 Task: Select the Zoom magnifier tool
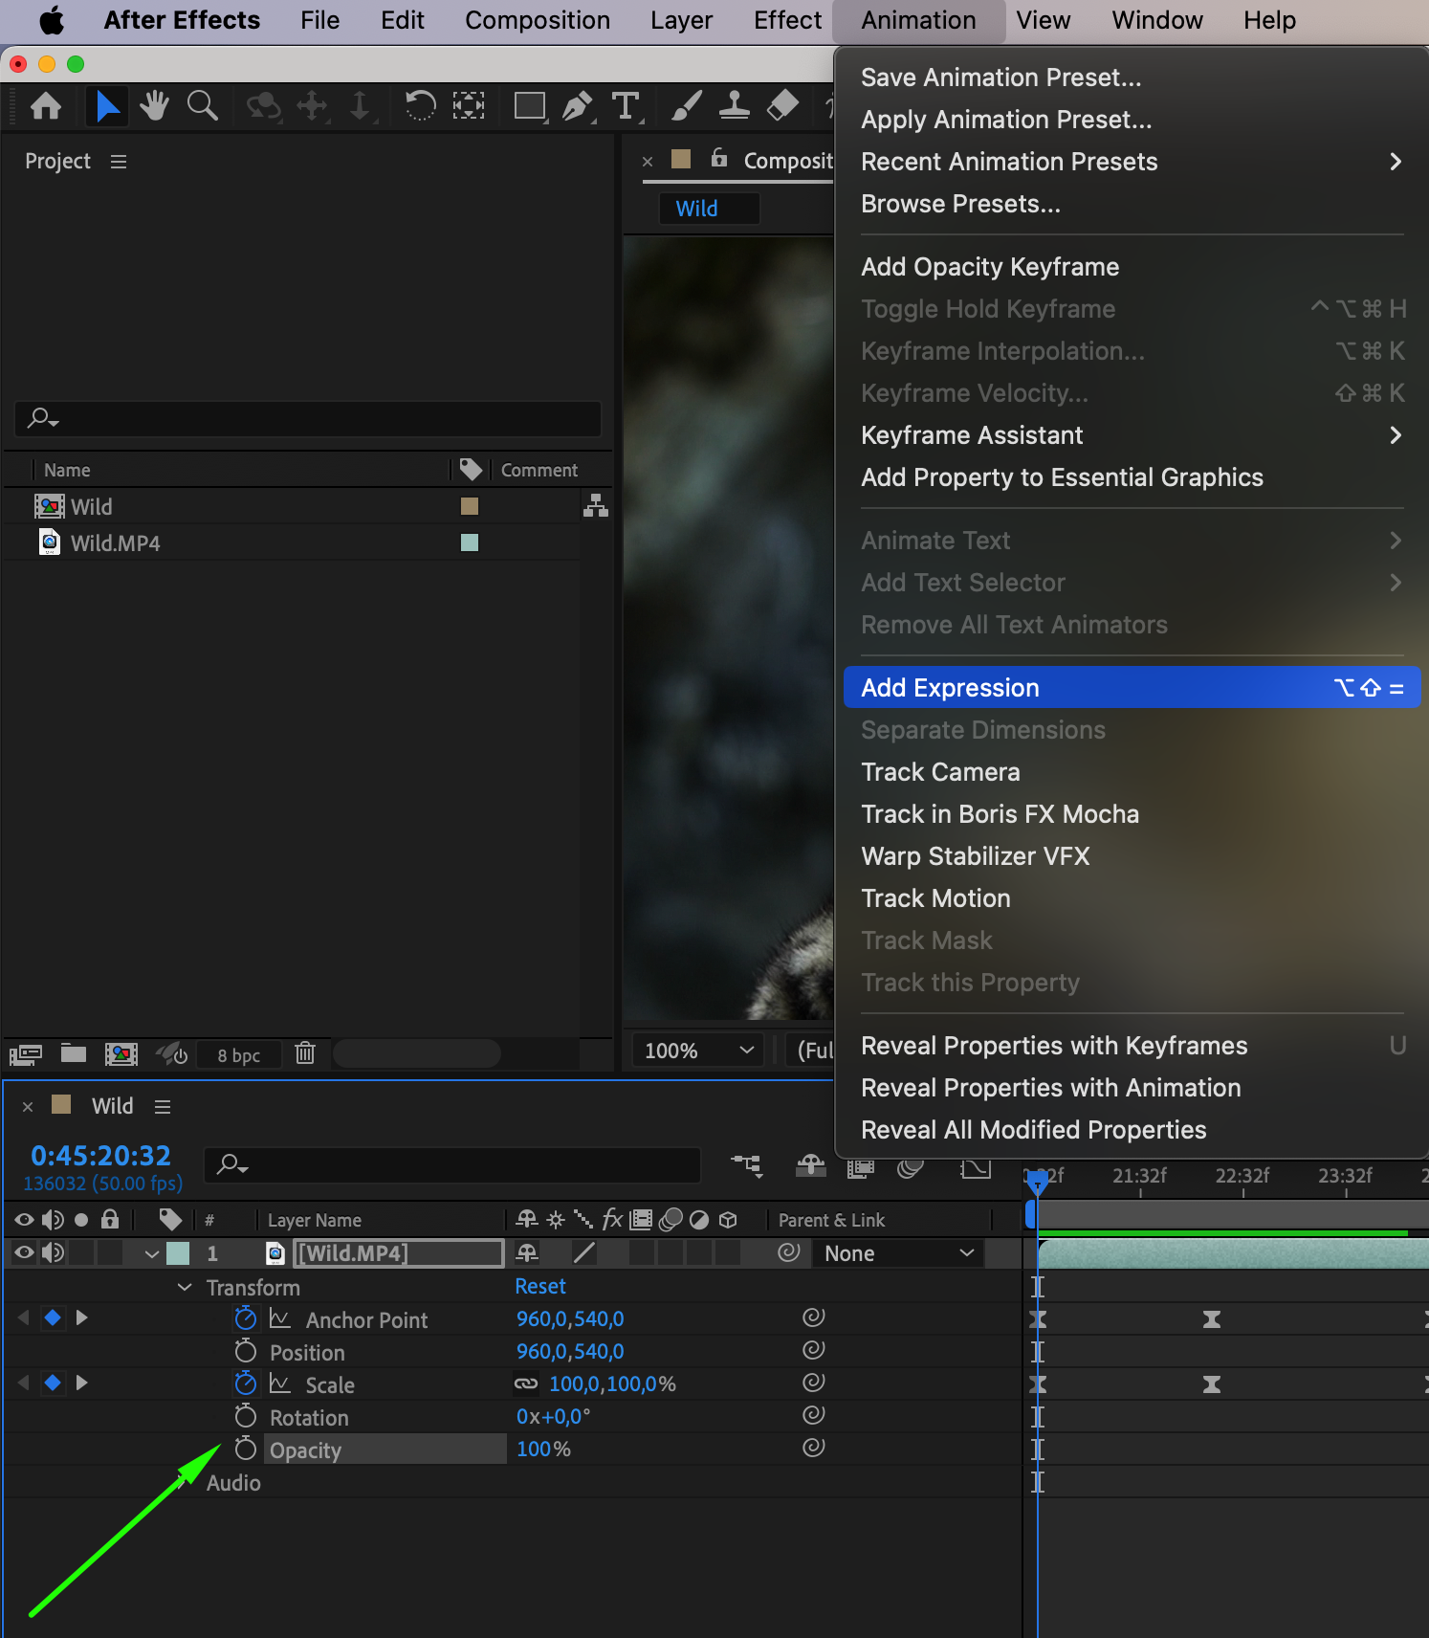202,105
